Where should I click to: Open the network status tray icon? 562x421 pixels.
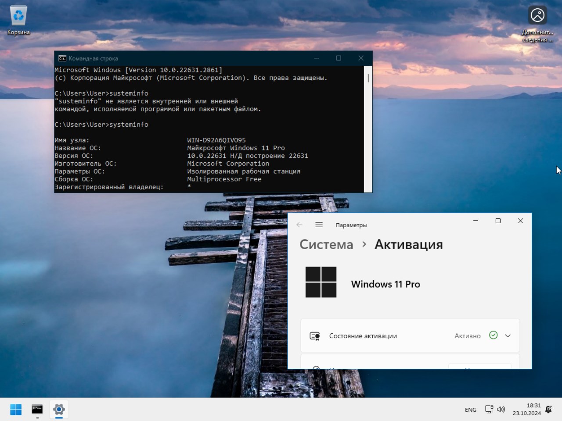(489, 409)
